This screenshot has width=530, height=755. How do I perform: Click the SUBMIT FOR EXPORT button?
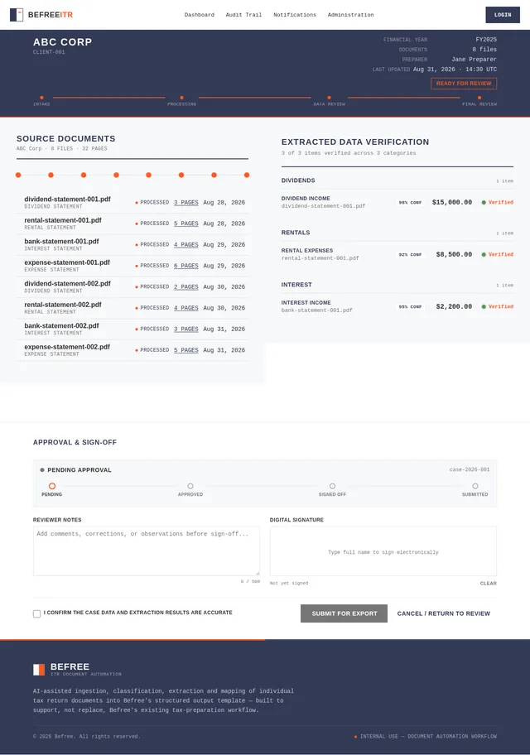click(344, 613)
